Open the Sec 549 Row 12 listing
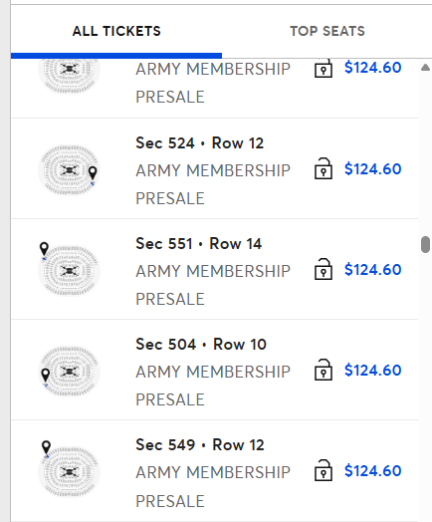The height and width of the screenshot is (522, 432). 214,471
